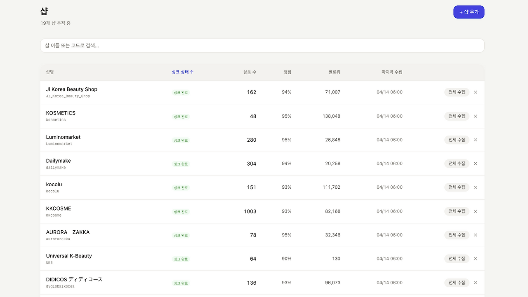The image size is (528, 297).
Task: Select Dailymake shop name
Action: (59, 161)
